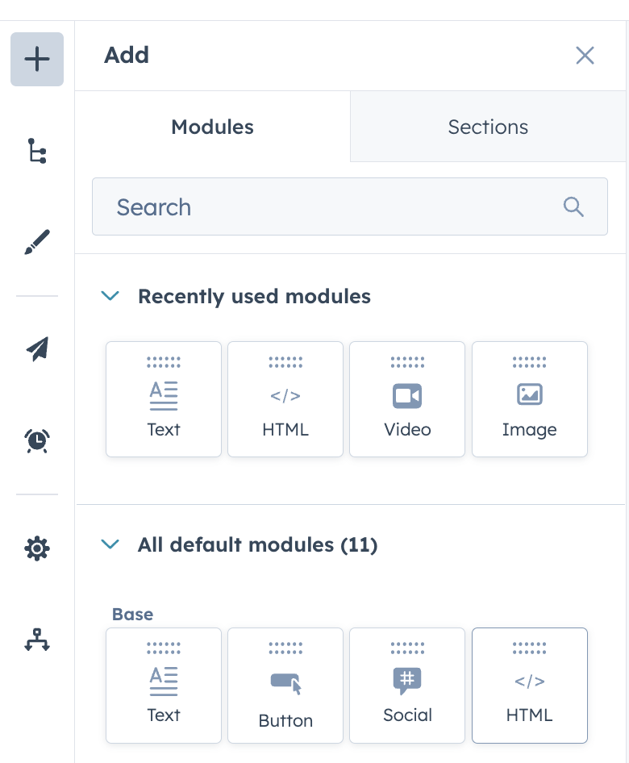
Task: Pick the Button module under Base
Action: [285, 686]
